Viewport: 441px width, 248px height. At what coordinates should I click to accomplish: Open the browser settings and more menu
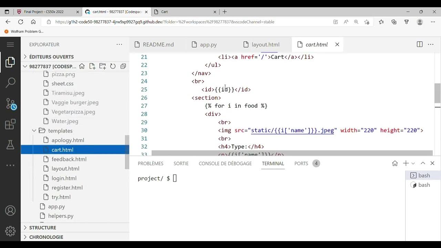tap(433, 22)
